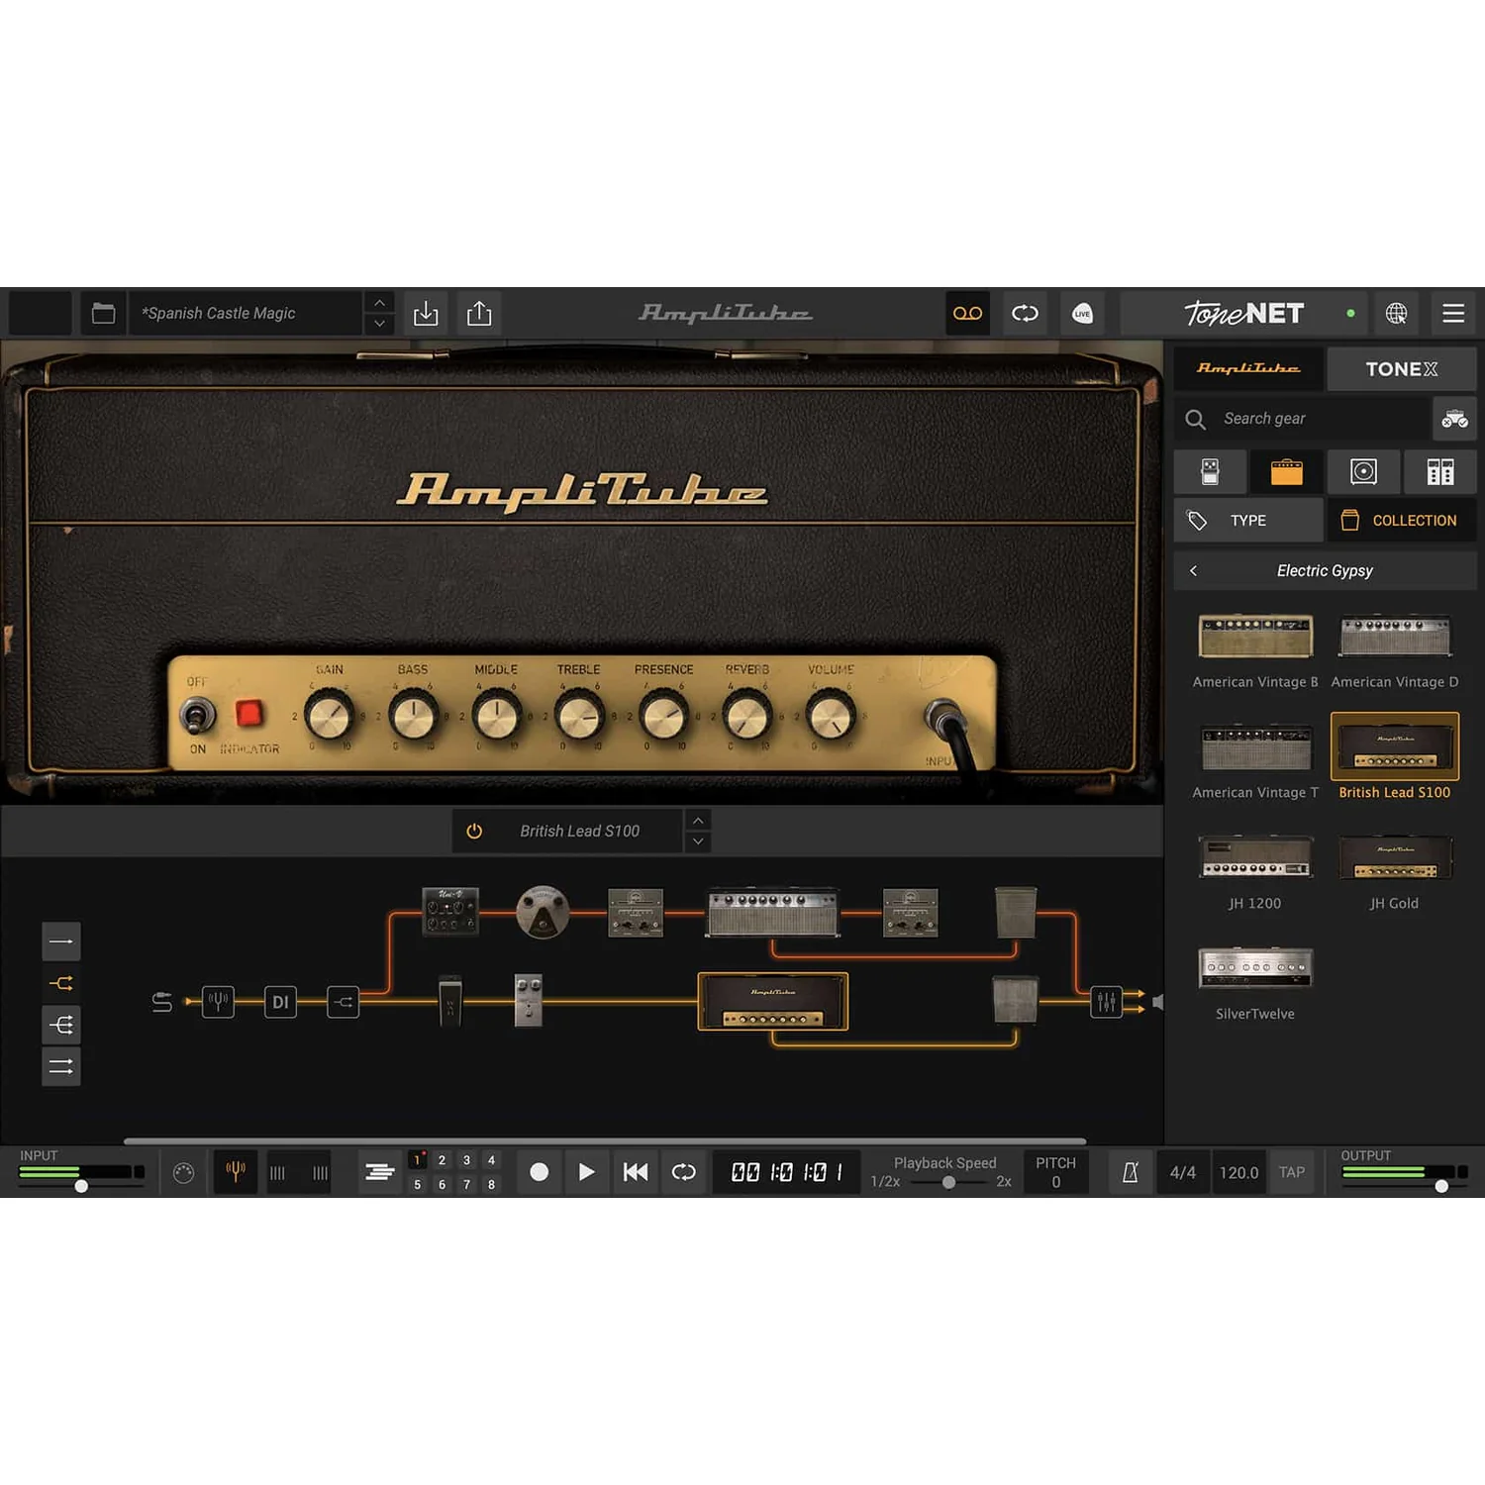Filter gear by COLLECTION
This screenshot has width=1485, height=1485.
tap(1402, 521)
